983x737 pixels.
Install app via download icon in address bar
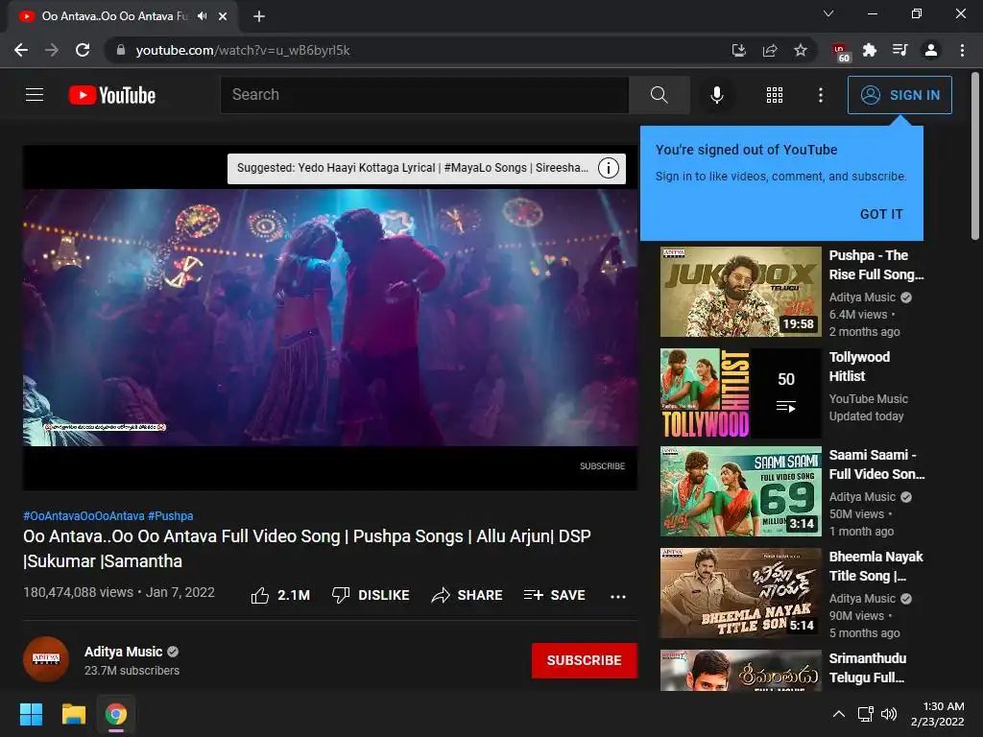point(739,50)
